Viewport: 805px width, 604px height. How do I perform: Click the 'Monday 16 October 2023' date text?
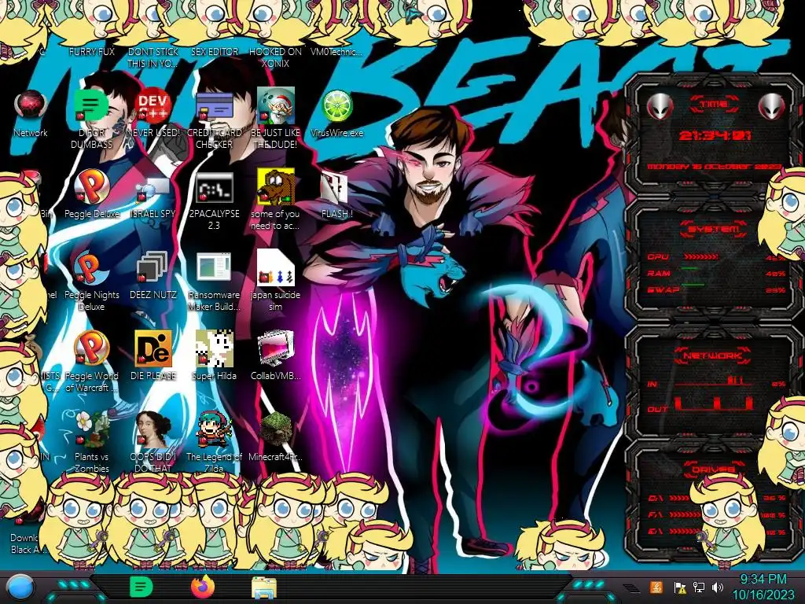coord(714,167)
